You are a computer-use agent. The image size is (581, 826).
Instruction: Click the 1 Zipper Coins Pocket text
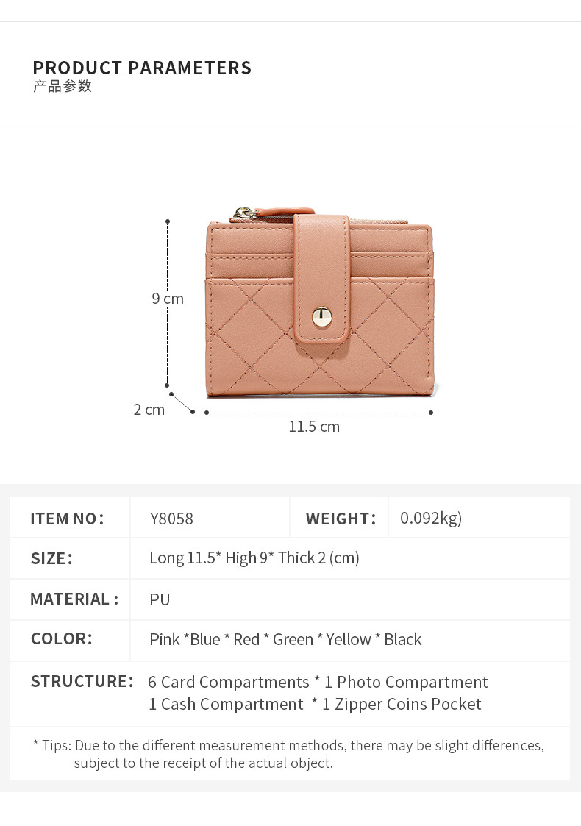[402, 705]
